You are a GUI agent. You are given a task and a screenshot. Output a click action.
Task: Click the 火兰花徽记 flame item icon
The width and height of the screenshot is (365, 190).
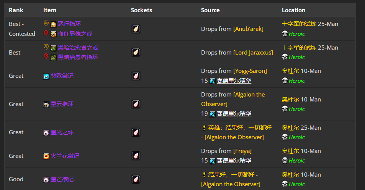pos(46,156)
